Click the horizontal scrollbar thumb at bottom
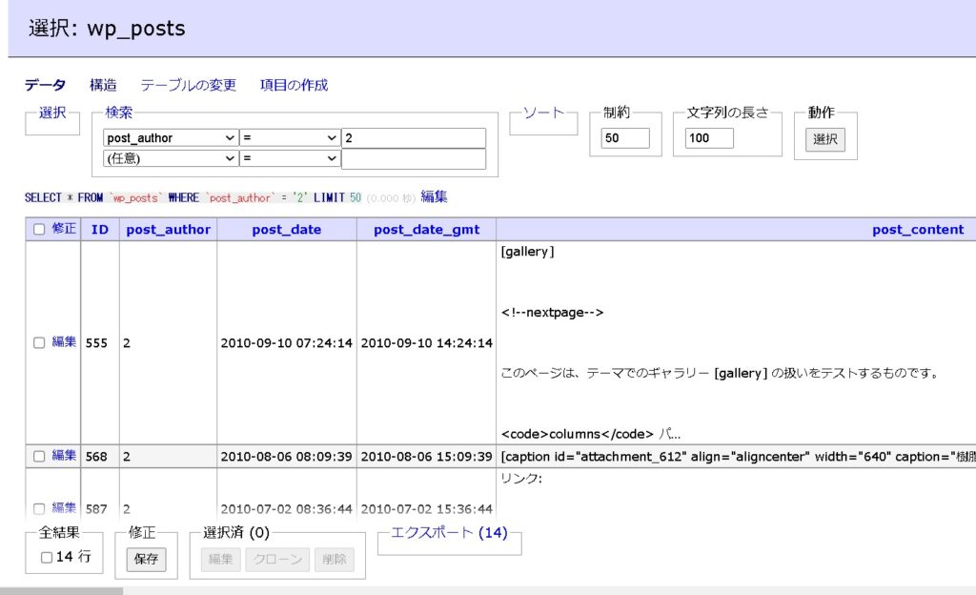This screenshot has width=976, height=595. click(61, 590)
